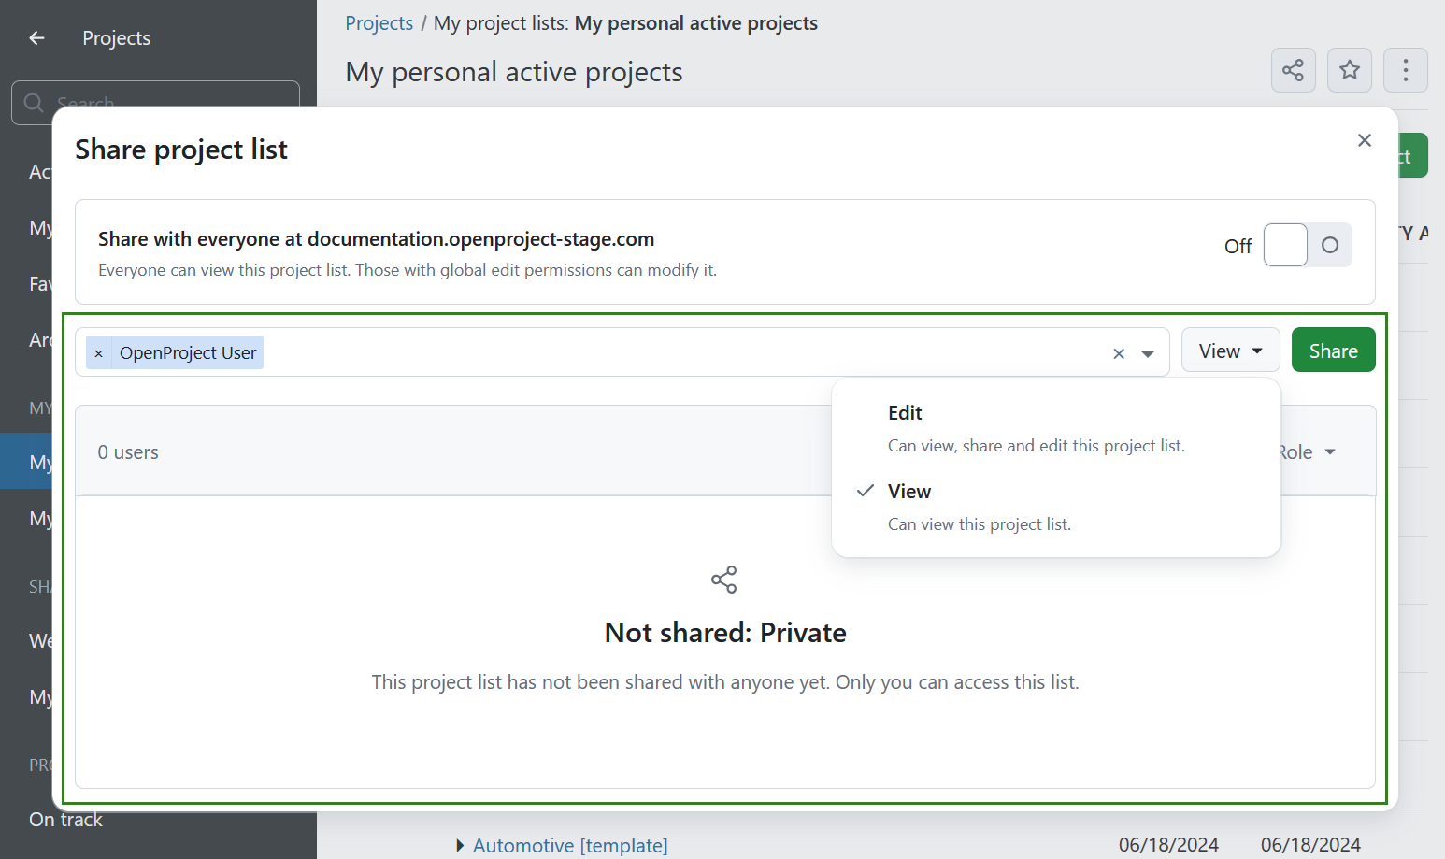The height and width of the screenshot is (859, 1445).
Task: Click the back arrow next to Projects
Action: pyautogui.click(x=36, y=37)
